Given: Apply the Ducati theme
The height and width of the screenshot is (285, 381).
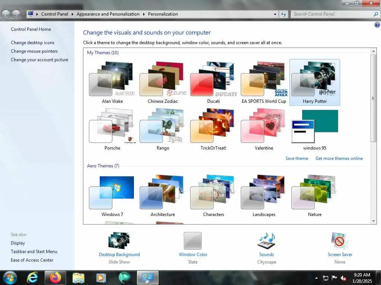Looking at the screenshot, I should point(213,82).
